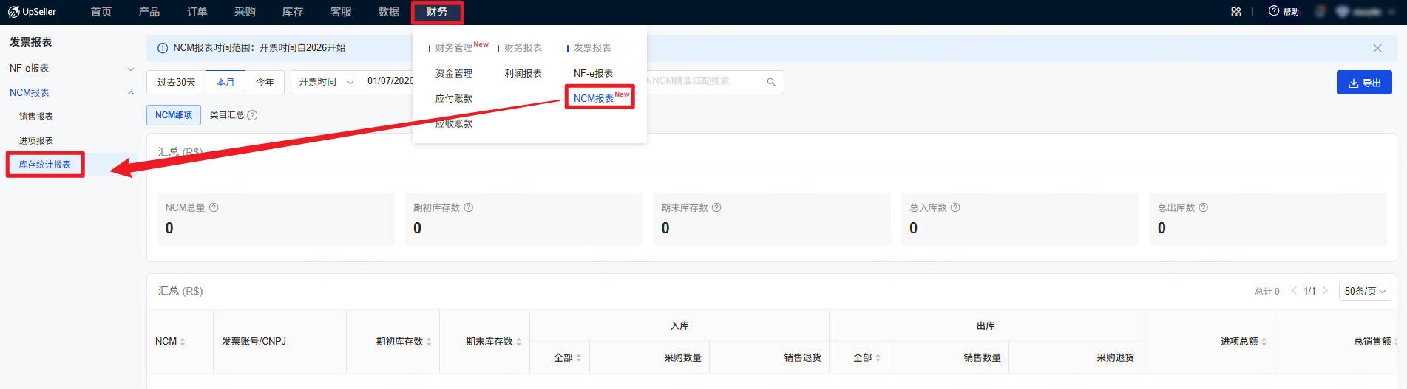Click the info icon in NCM notice banner
Screen dimensions: 1407x389
point(163,48)
